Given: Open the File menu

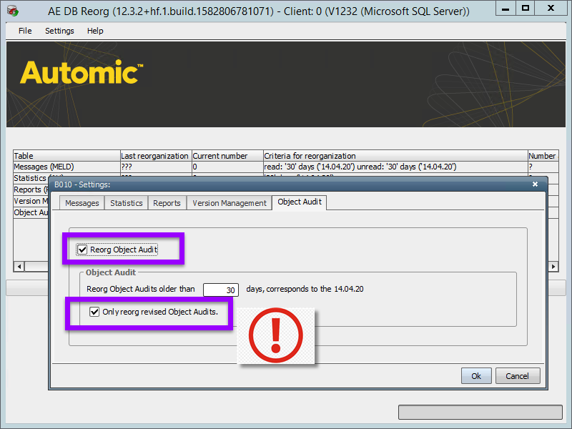Looking at the screenshot, I should (x=25, y=31).
